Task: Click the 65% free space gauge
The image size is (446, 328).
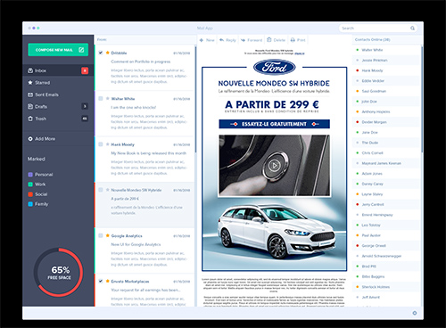Action: click(x=58, y=272)
